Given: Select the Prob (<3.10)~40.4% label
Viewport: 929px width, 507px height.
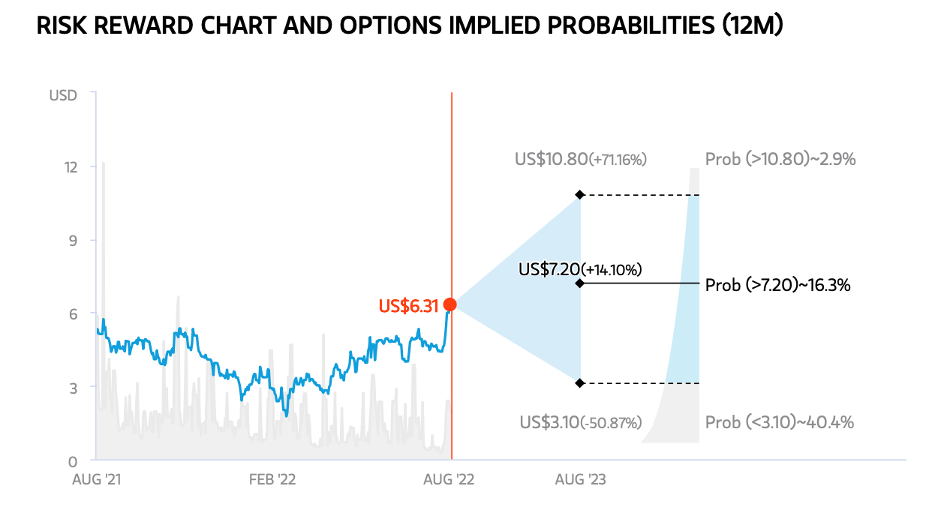Looking at the screenshot, I should 779,422.
